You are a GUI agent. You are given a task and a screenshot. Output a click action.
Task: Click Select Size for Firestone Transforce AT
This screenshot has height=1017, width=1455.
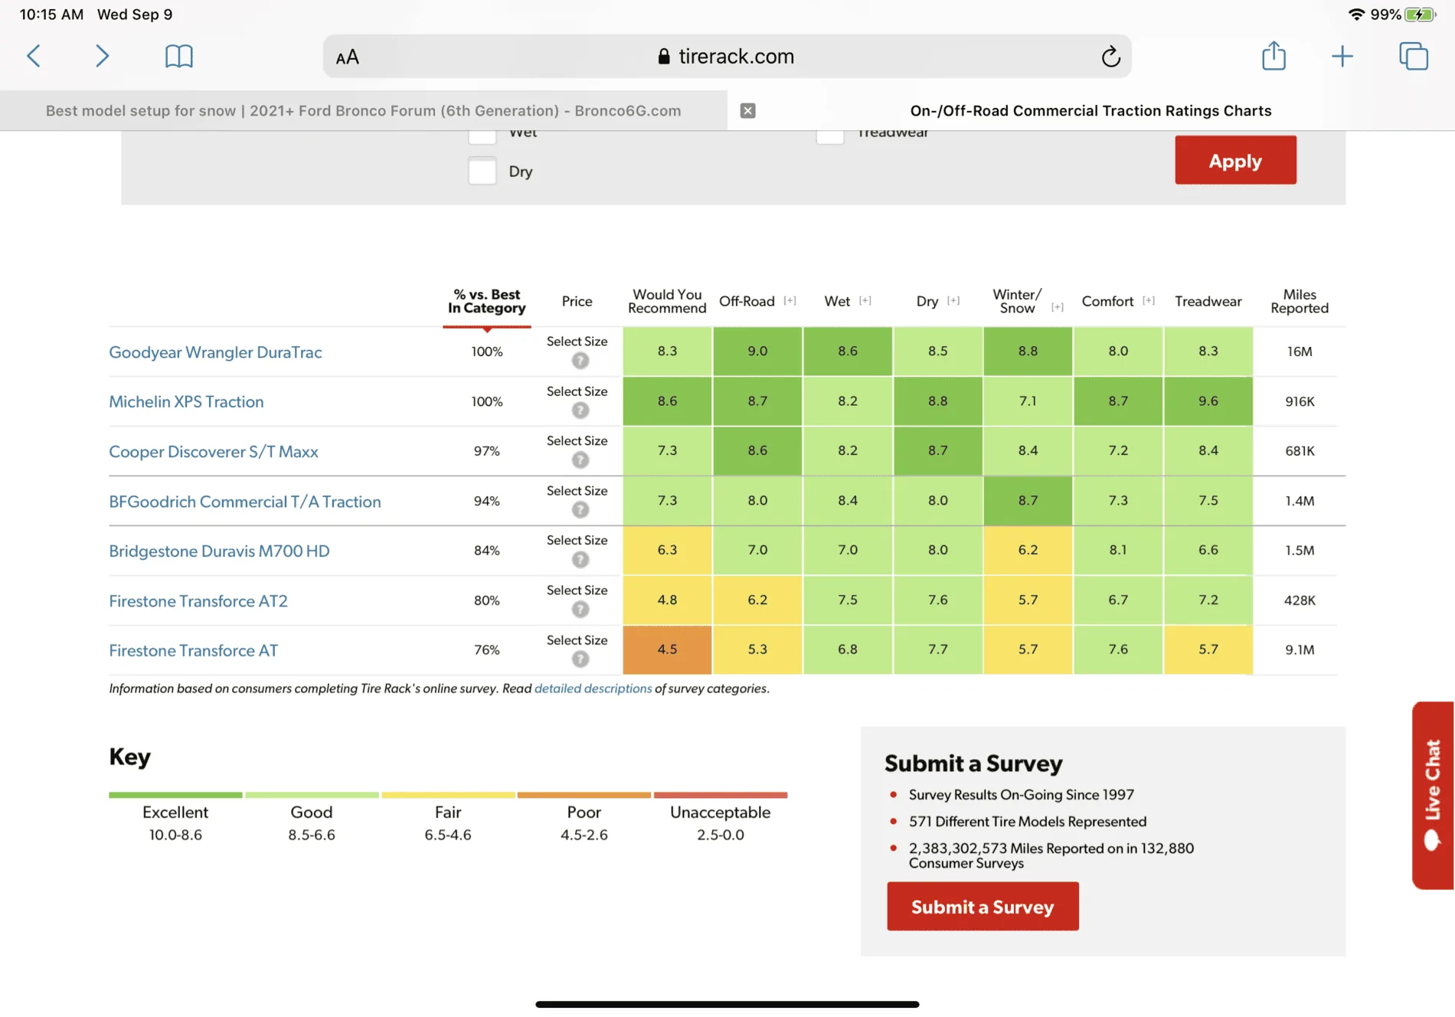click(x=577, y=640)
